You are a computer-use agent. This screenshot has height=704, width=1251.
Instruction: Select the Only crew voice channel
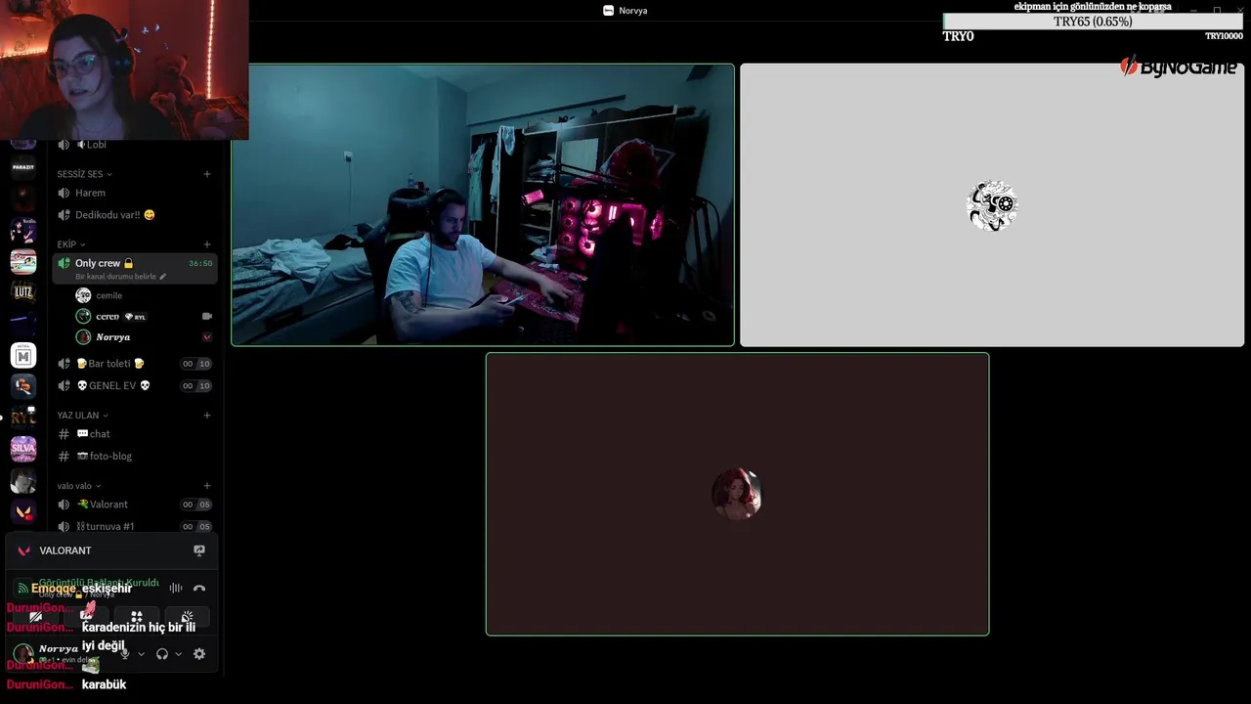135,268
